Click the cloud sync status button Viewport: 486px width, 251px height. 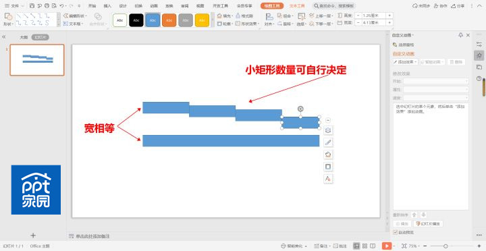[421, 5]
